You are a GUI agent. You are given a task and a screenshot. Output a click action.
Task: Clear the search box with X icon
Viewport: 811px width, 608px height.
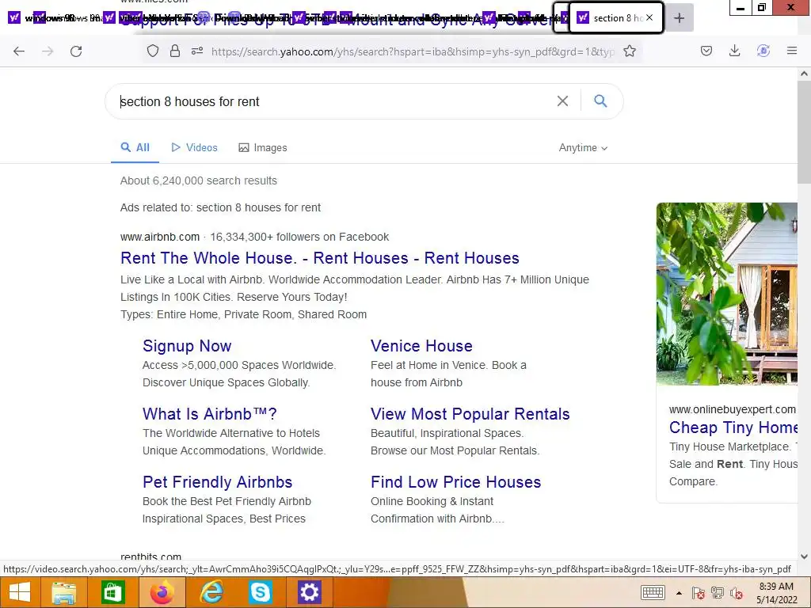(x=563, y=101)
